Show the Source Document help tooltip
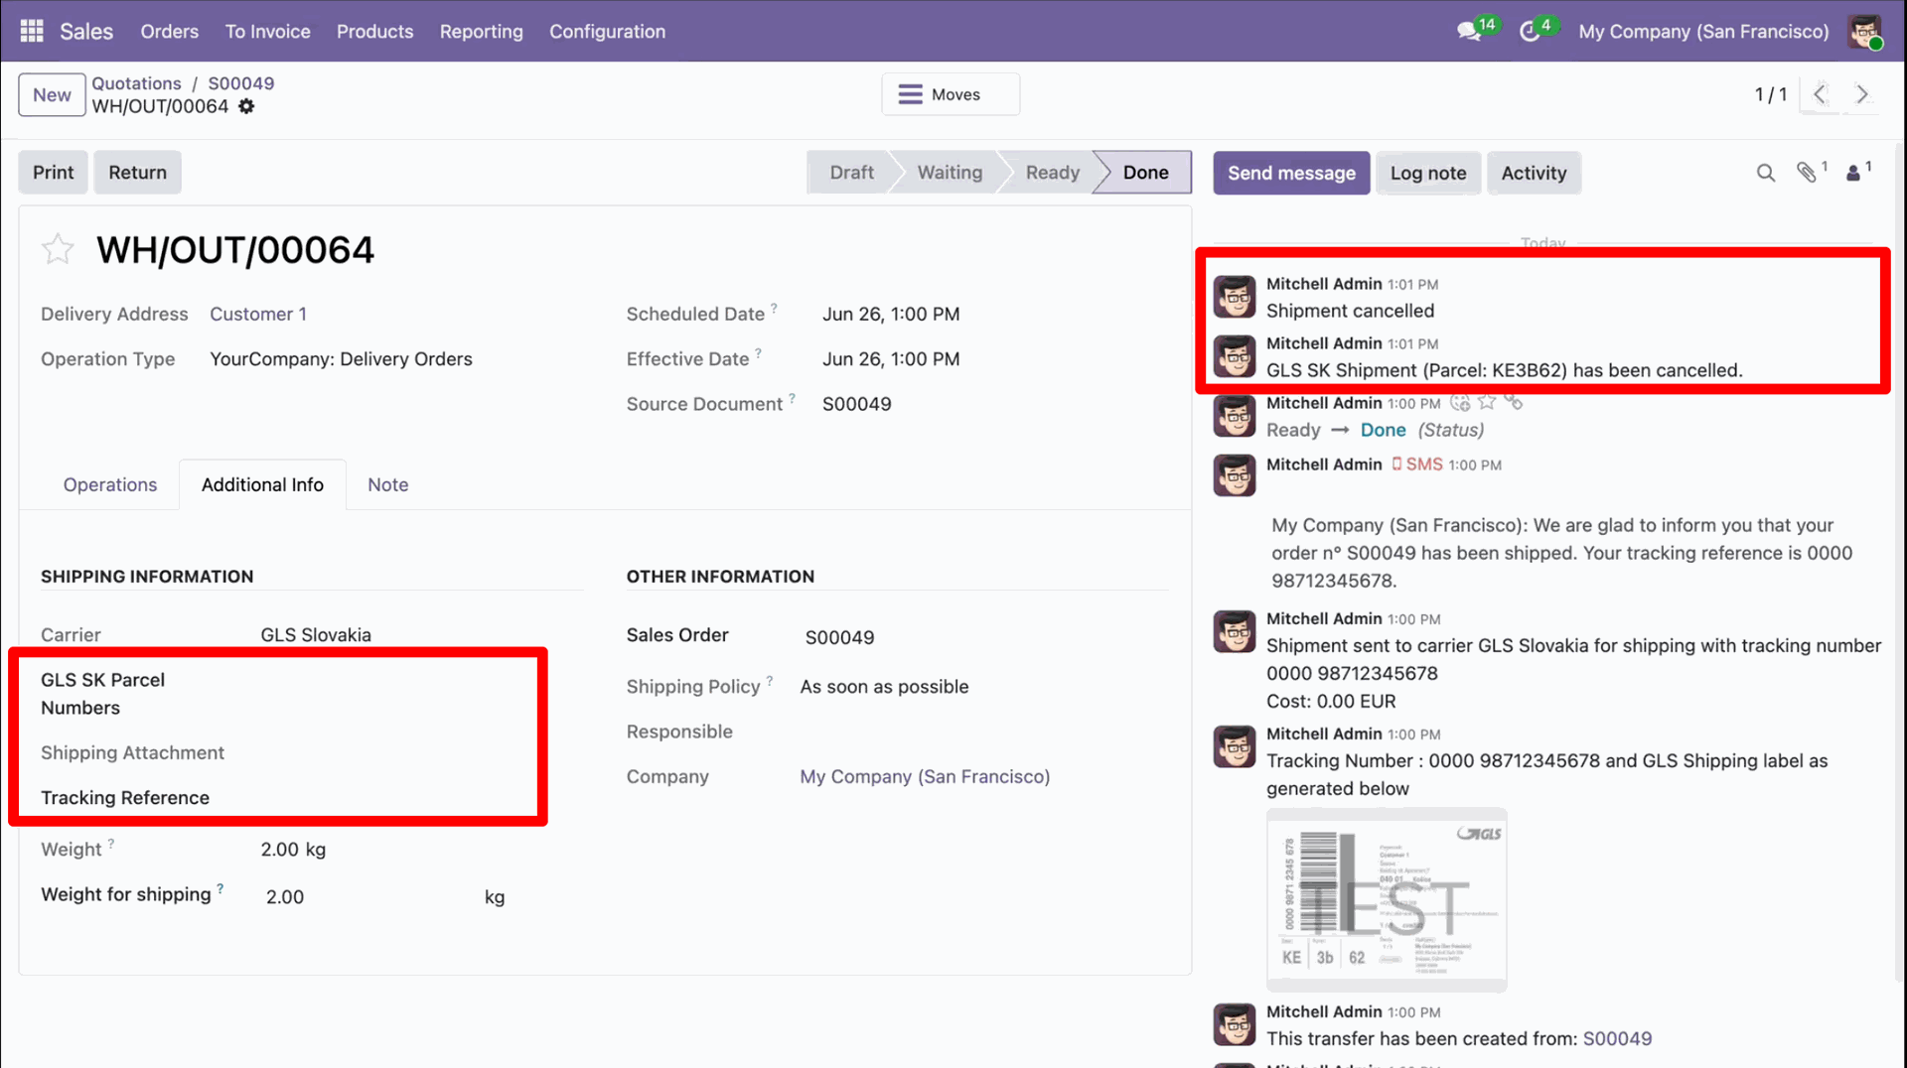Screen dimensions: 1907x1068 click(792, 398)
